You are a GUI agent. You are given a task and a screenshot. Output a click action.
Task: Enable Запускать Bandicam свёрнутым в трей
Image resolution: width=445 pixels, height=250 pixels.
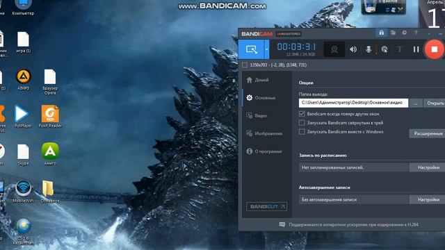[x=302, y=123]
